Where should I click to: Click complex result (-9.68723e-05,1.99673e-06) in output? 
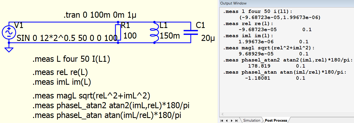click(x=280, y=18)
